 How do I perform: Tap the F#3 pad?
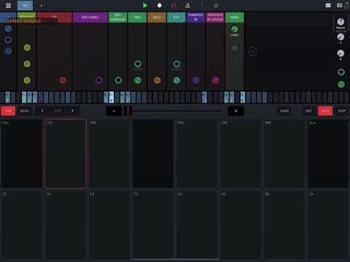(197, 154)
